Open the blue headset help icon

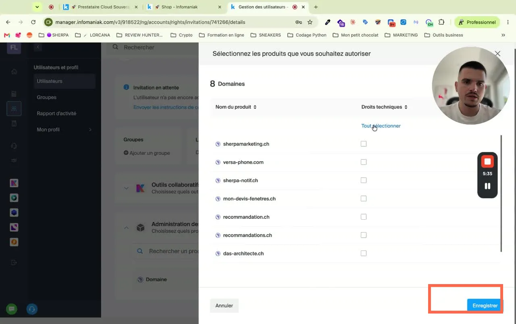[32, 309]
